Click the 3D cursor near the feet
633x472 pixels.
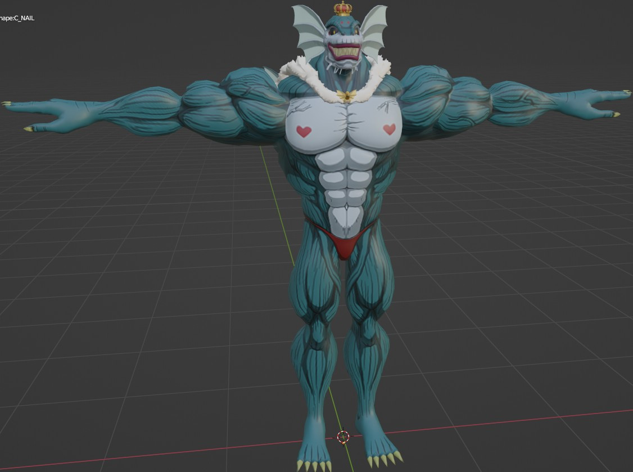[343, 437]
